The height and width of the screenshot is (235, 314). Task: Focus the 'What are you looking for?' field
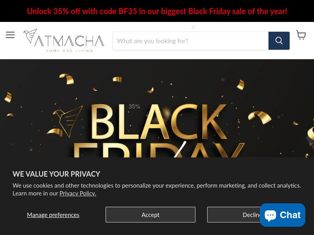click(191, 41)
